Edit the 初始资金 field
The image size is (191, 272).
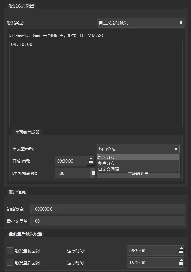click(108, 209)
